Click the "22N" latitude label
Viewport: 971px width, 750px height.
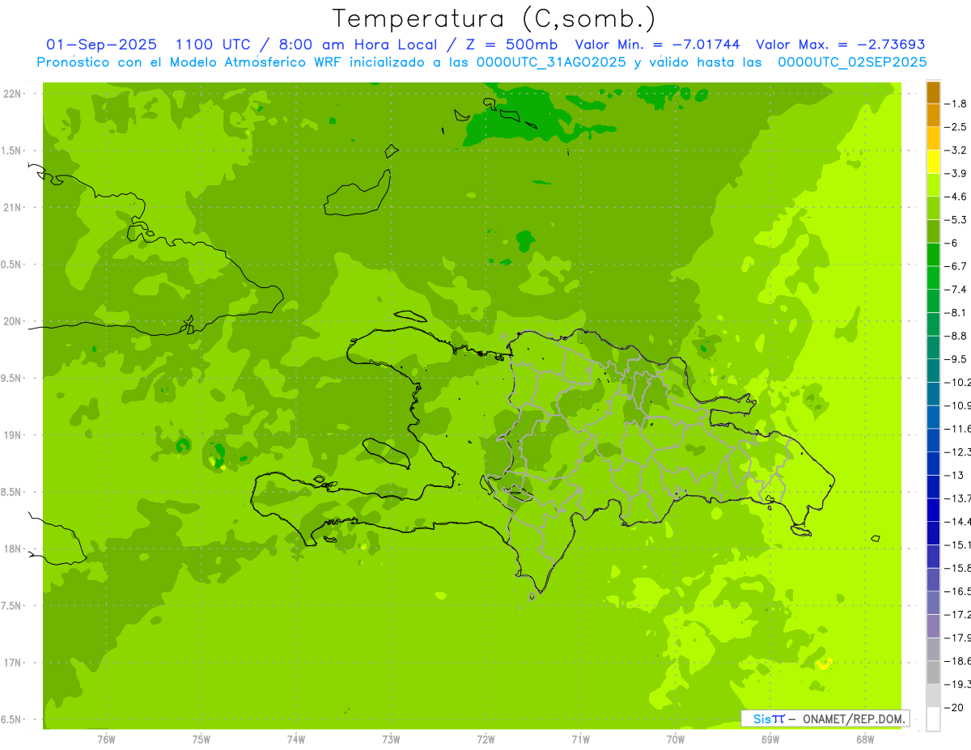12,94
